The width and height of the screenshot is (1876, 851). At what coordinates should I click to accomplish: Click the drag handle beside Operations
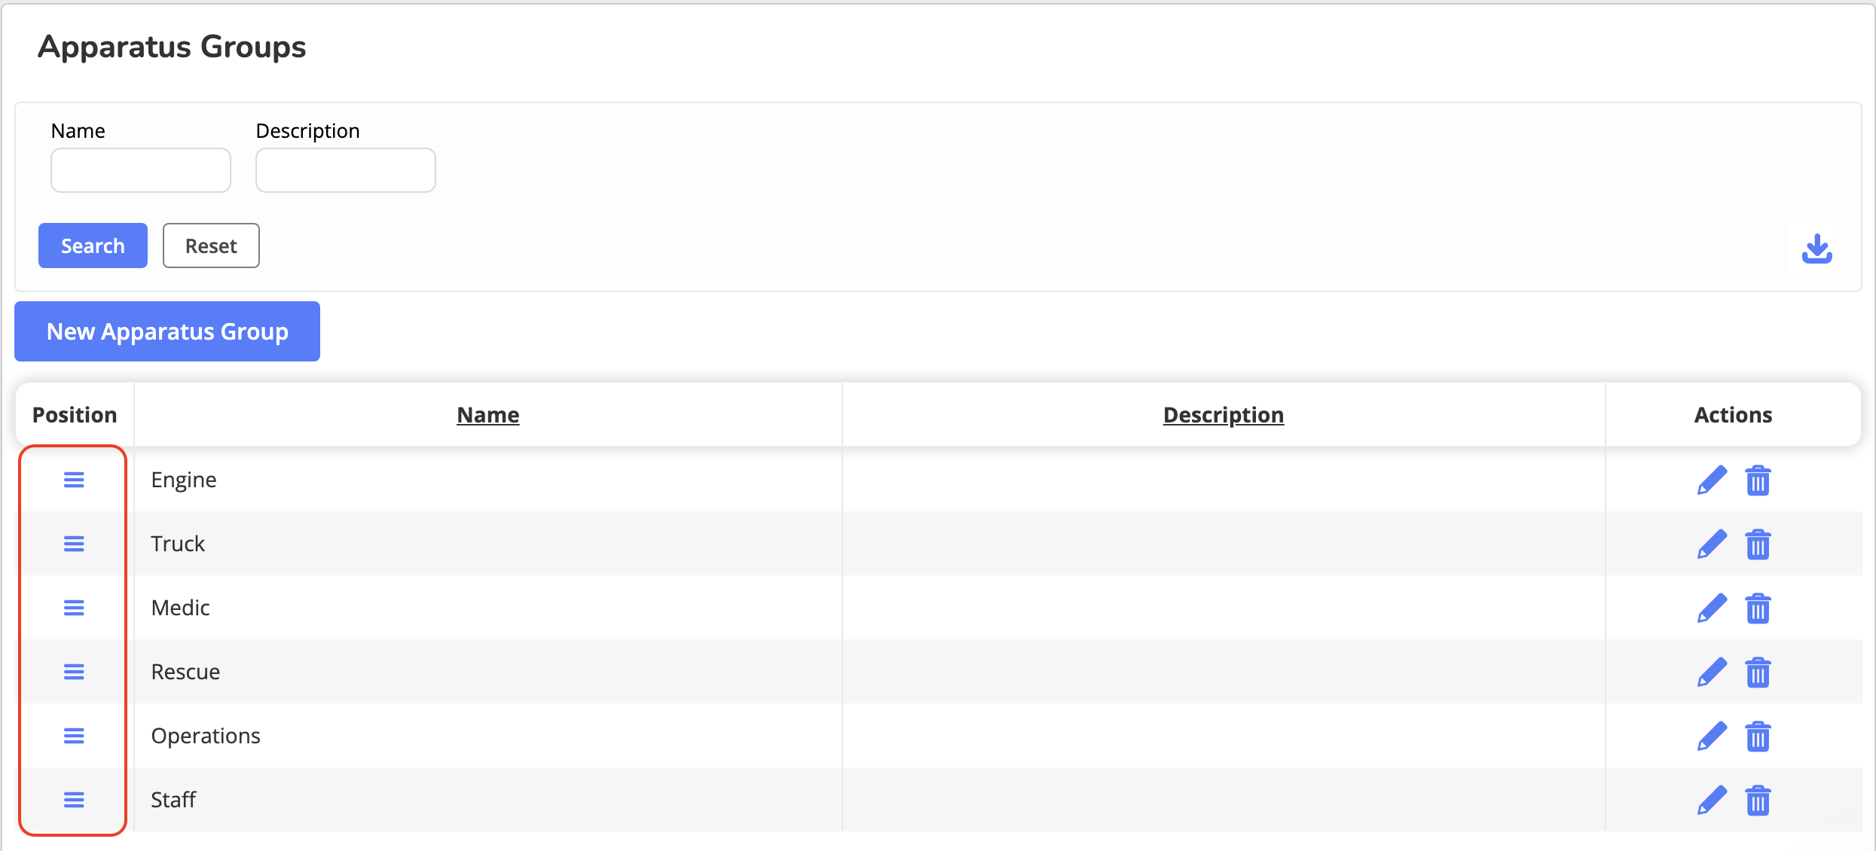click(x=74, y=736)
